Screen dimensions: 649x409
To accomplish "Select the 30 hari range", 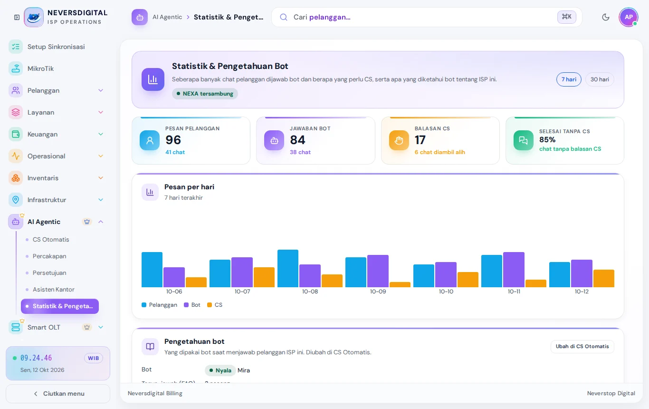I will (600, 79).
